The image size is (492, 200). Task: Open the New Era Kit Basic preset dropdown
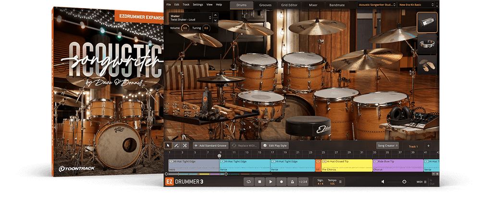point(416,5)
